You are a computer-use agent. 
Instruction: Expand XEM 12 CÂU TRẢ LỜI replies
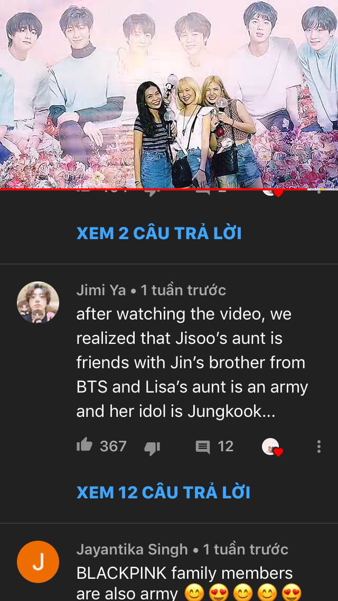(163, 492)
